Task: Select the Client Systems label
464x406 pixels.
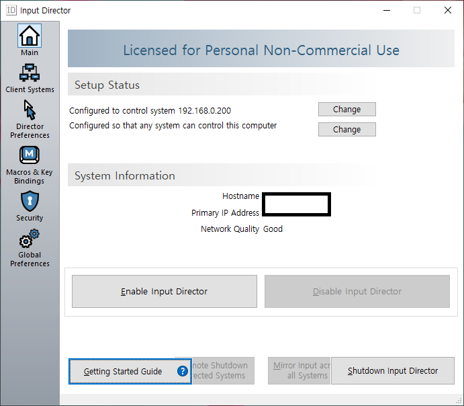Action: pyautogui.click(x=30, y=89)
